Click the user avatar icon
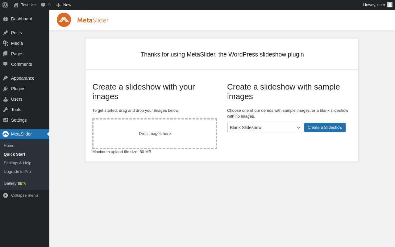 [390, 5]
